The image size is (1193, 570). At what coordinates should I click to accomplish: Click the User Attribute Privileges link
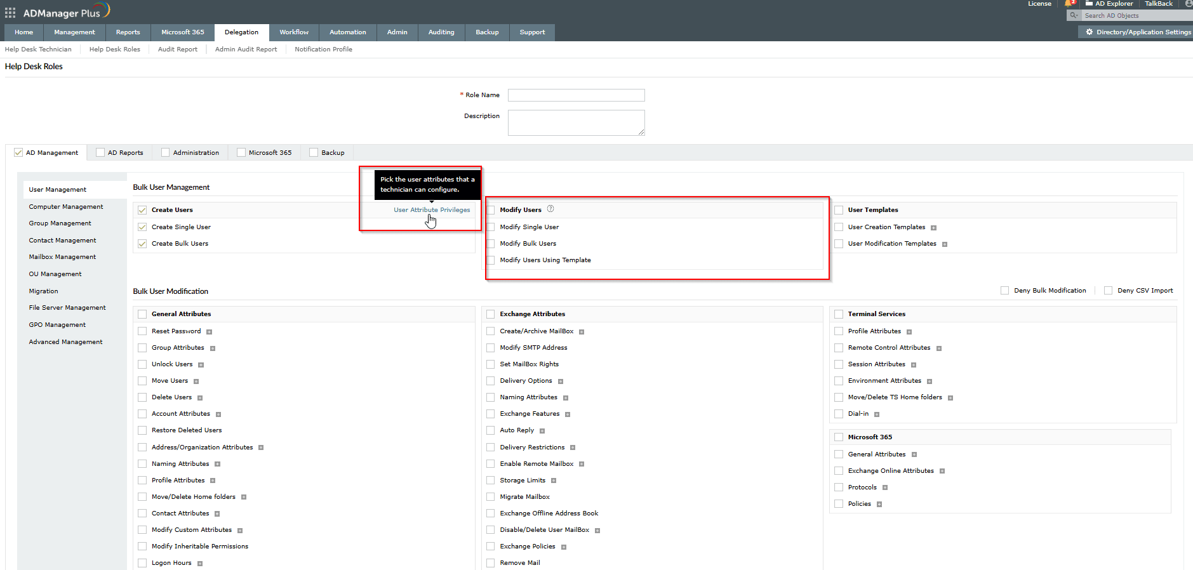pyautogui.click(x=432, y=210)
